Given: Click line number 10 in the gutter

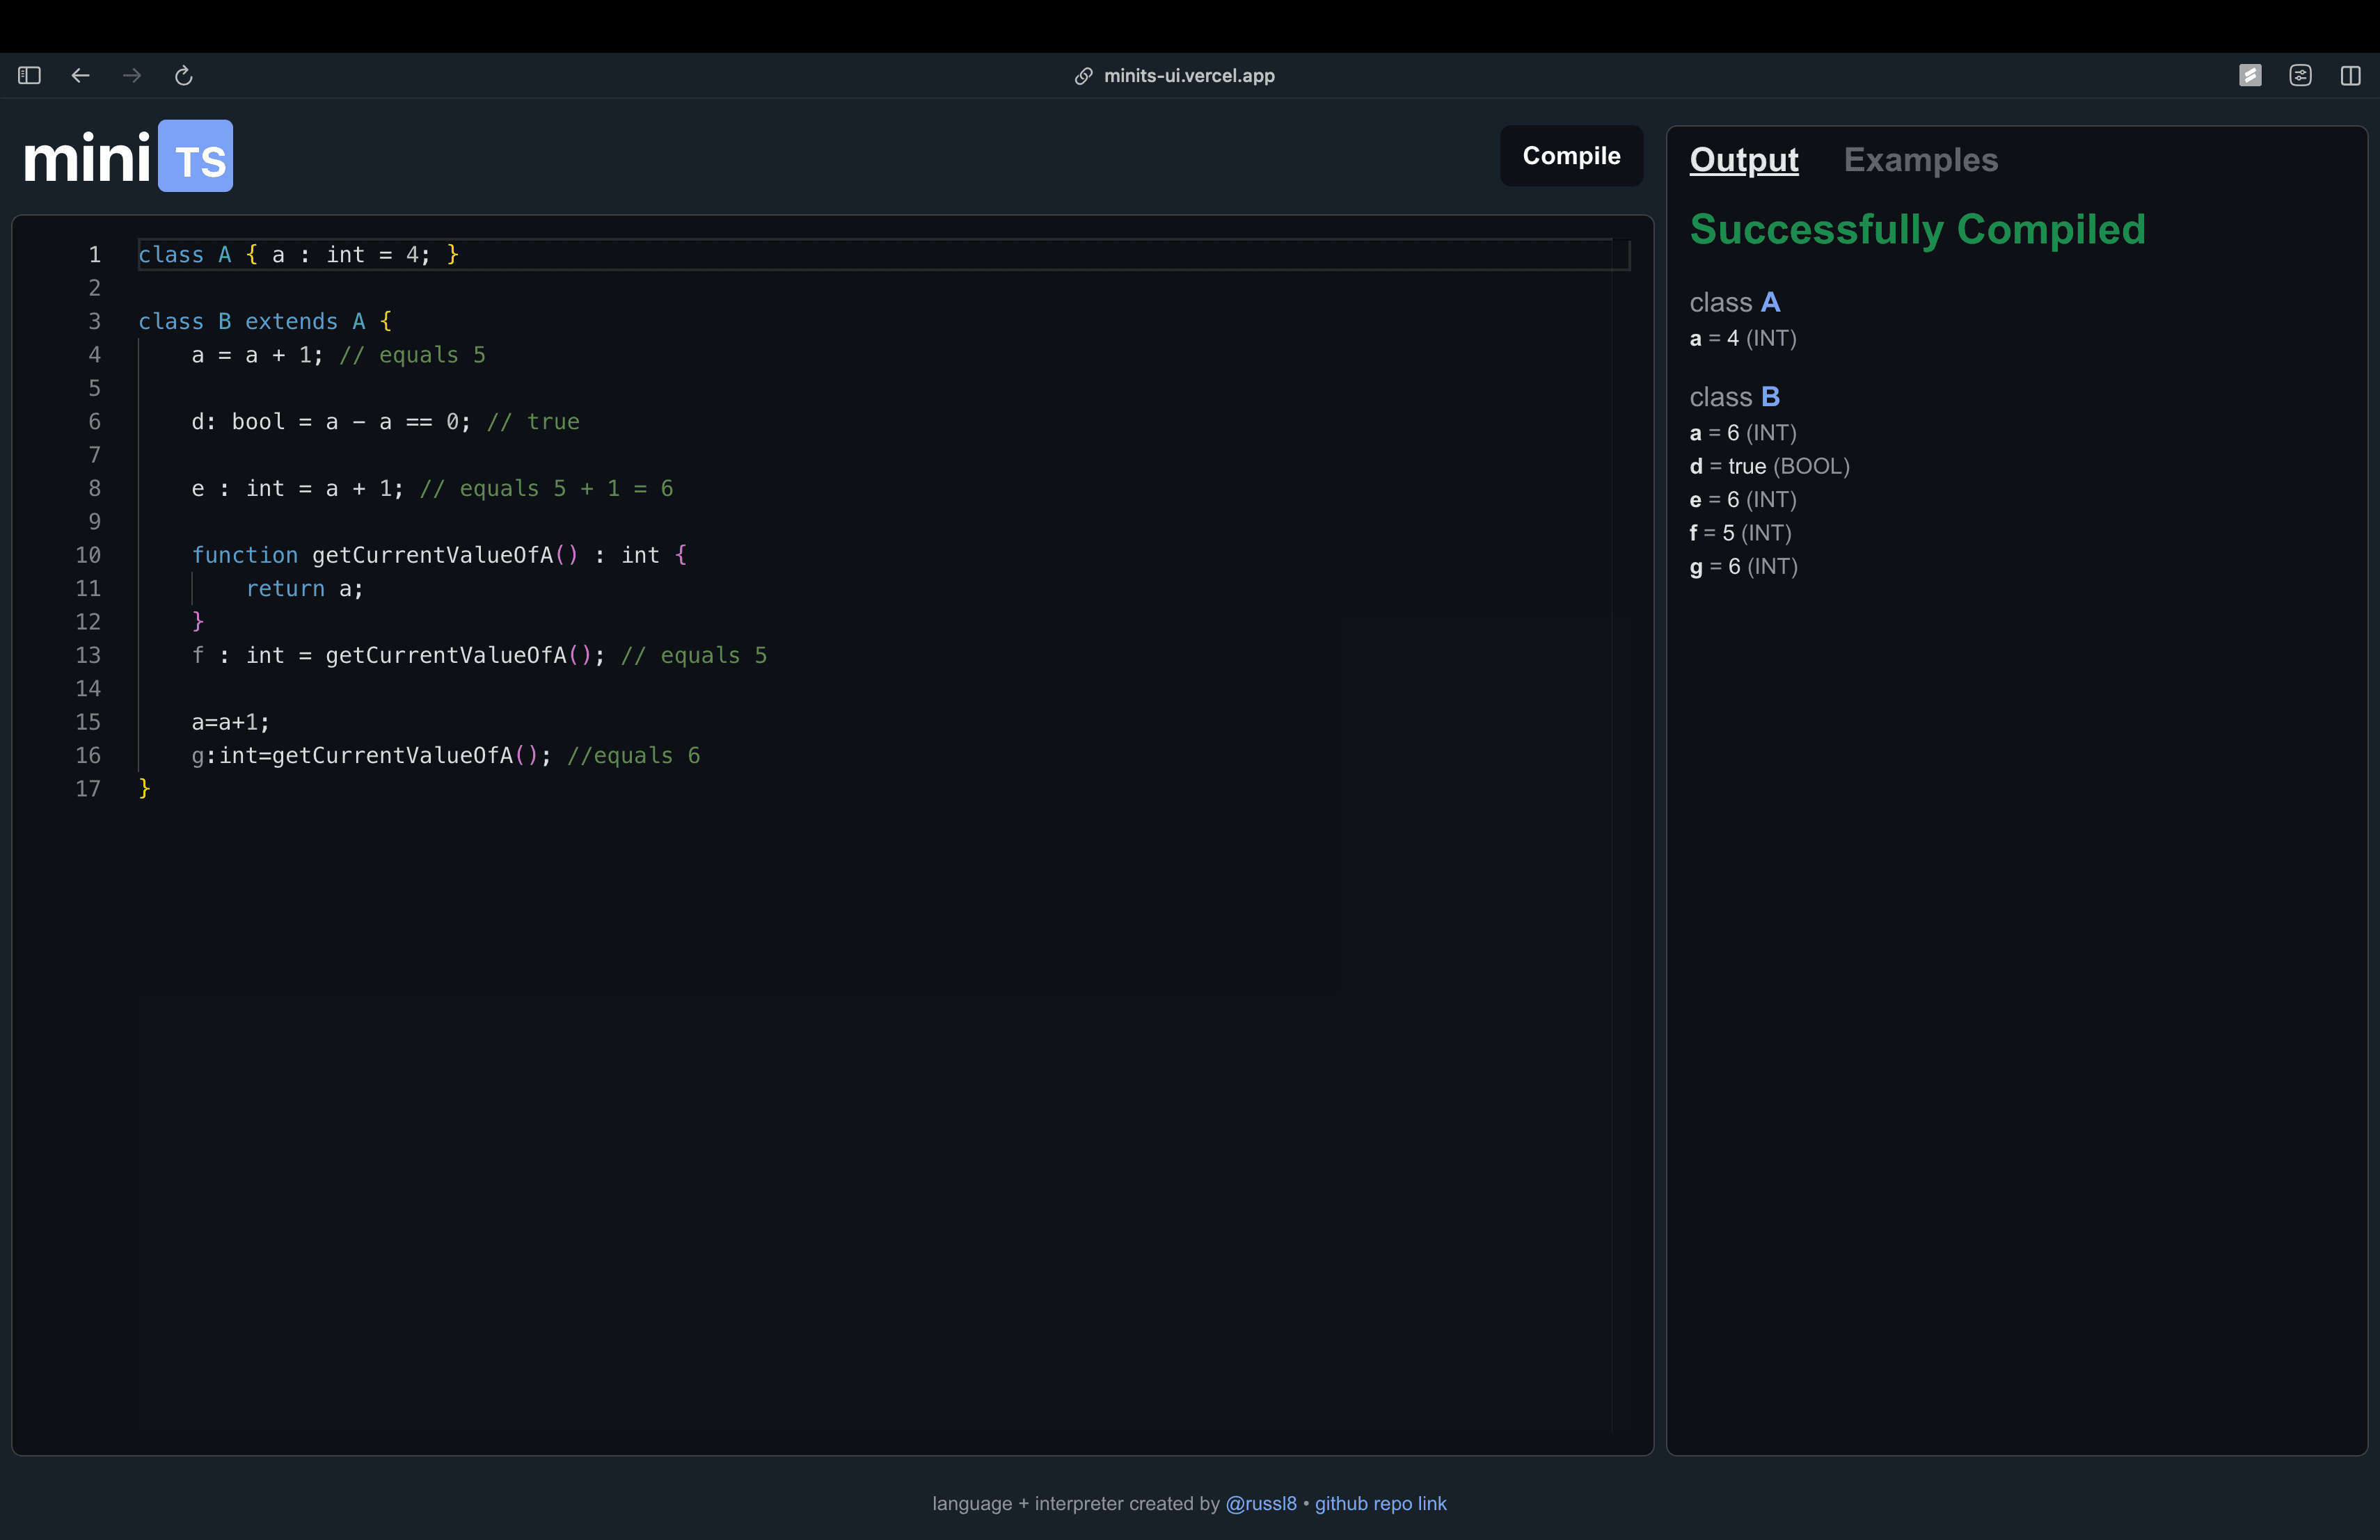Looking at the screenshot, I should pos(88,554).
